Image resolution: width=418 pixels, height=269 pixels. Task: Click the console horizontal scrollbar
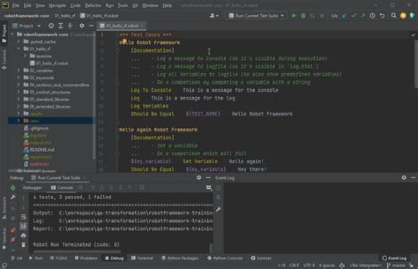(77, 252)
